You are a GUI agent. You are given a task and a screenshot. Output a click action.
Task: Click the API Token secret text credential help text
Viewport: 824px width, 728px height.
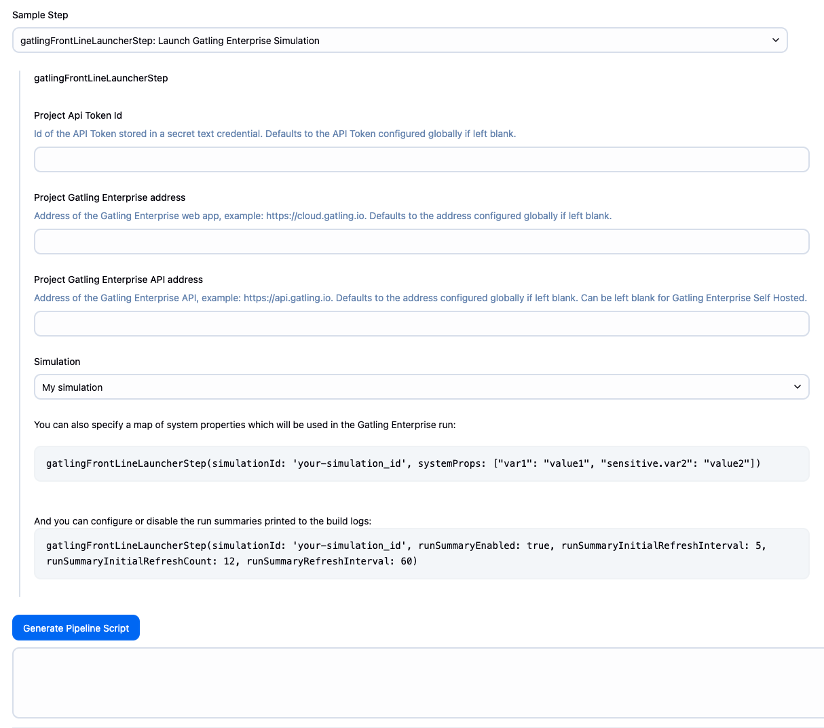click(275, 134)
